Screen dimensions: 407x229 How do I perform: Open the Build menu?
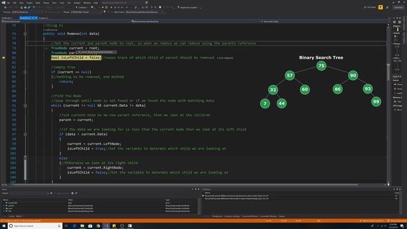point(38,3)
